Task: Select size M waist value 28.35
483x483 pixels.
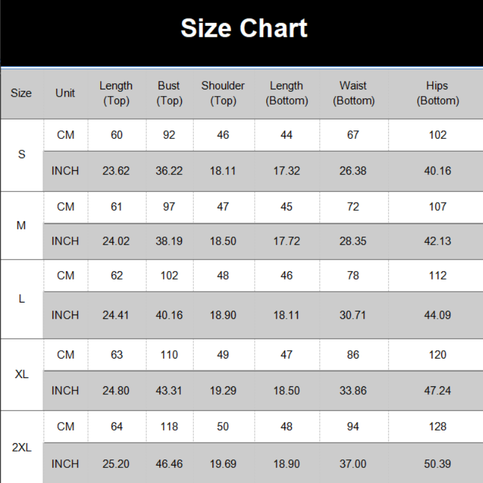Action: pos(353,241)
